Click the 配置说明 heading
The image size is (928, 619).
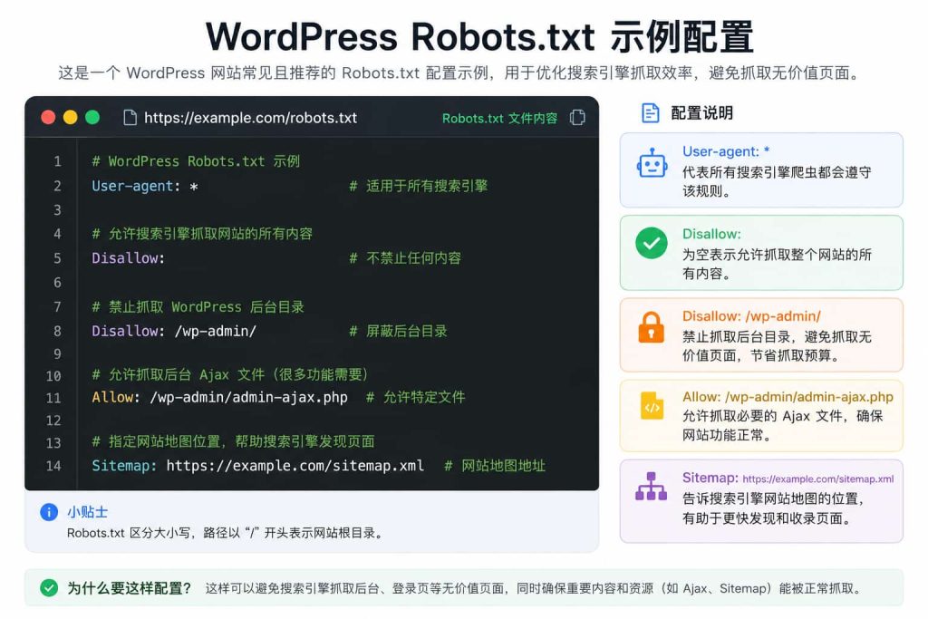click(x=702, y=112)
